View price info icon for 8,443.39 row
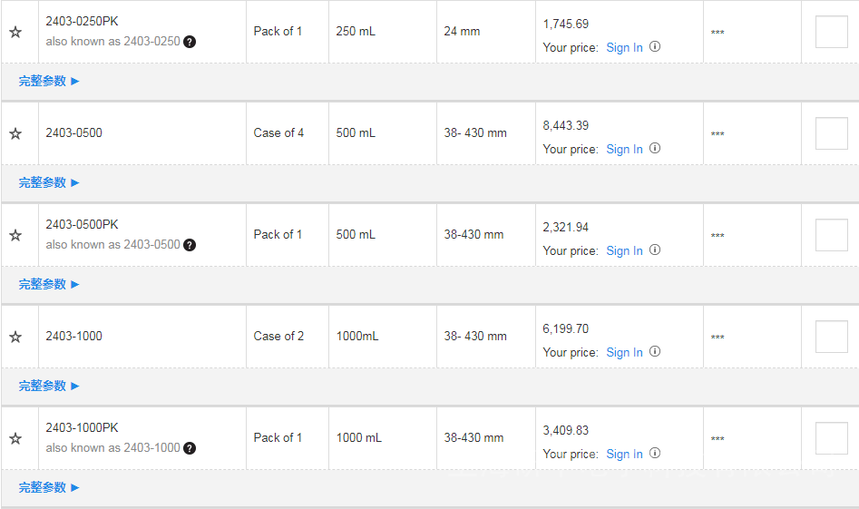 click(655, 149)
